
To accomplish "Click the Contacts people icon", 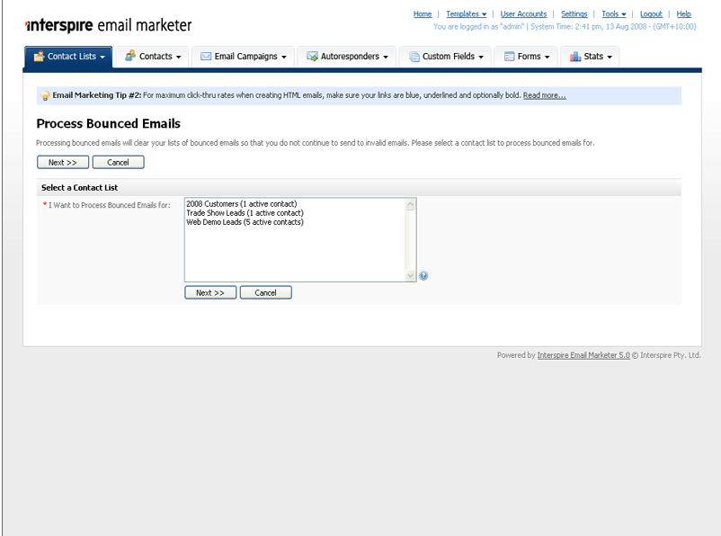I will pyautogui.click(x=130, y=56).
